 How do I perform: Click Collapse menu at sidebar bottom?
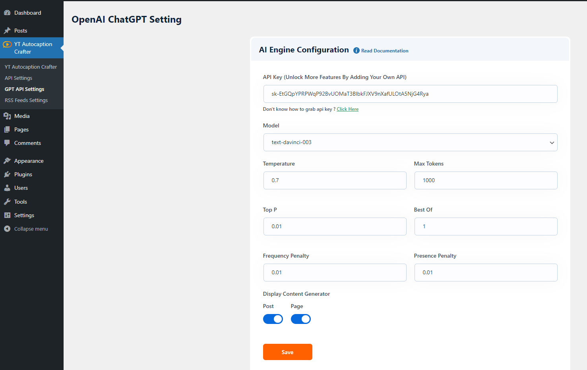click(x=32, y=229)
